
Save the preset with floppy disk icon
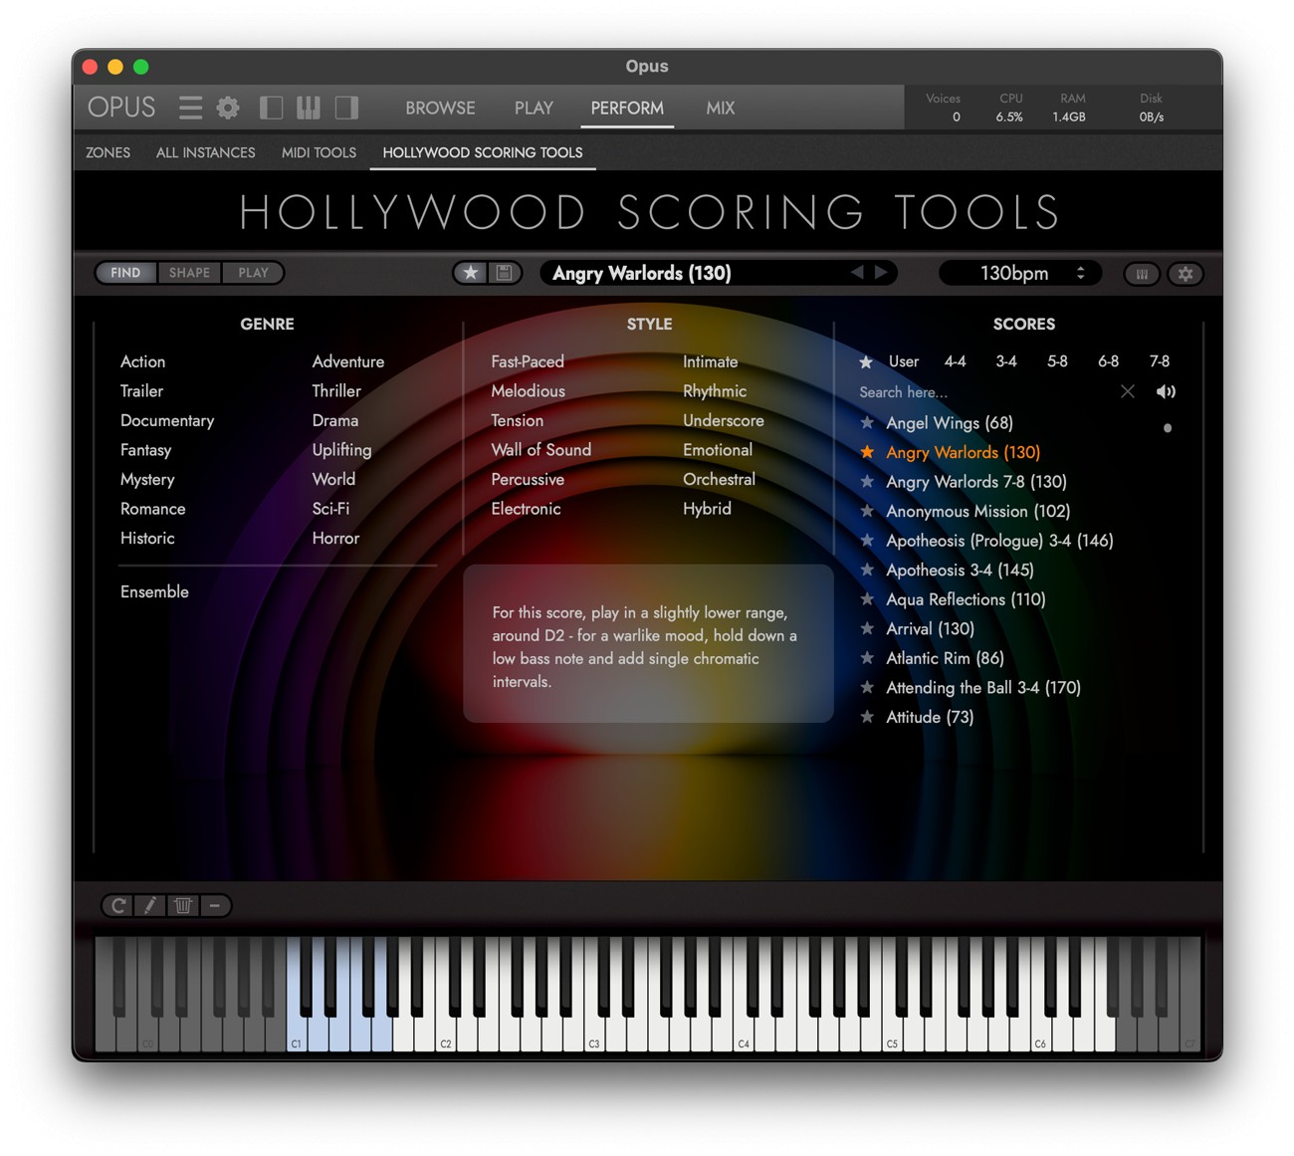(x=504, y=273)
